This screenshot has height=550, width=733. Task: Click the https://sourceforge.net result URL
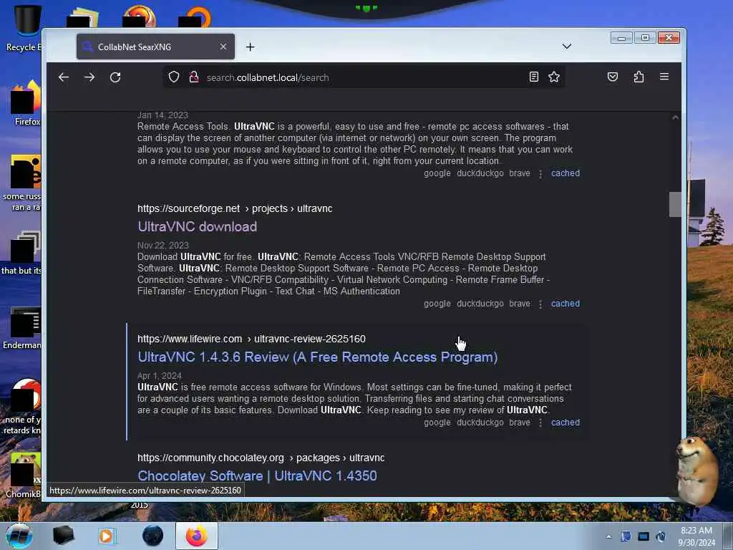235,208
